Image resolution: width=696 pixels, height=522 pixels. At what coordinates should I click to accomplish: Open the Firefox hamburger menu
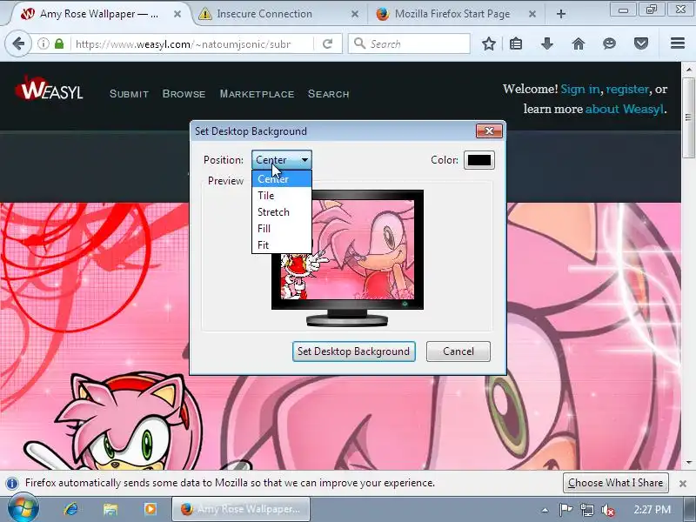pyautogui.click(x=678, y=43)
